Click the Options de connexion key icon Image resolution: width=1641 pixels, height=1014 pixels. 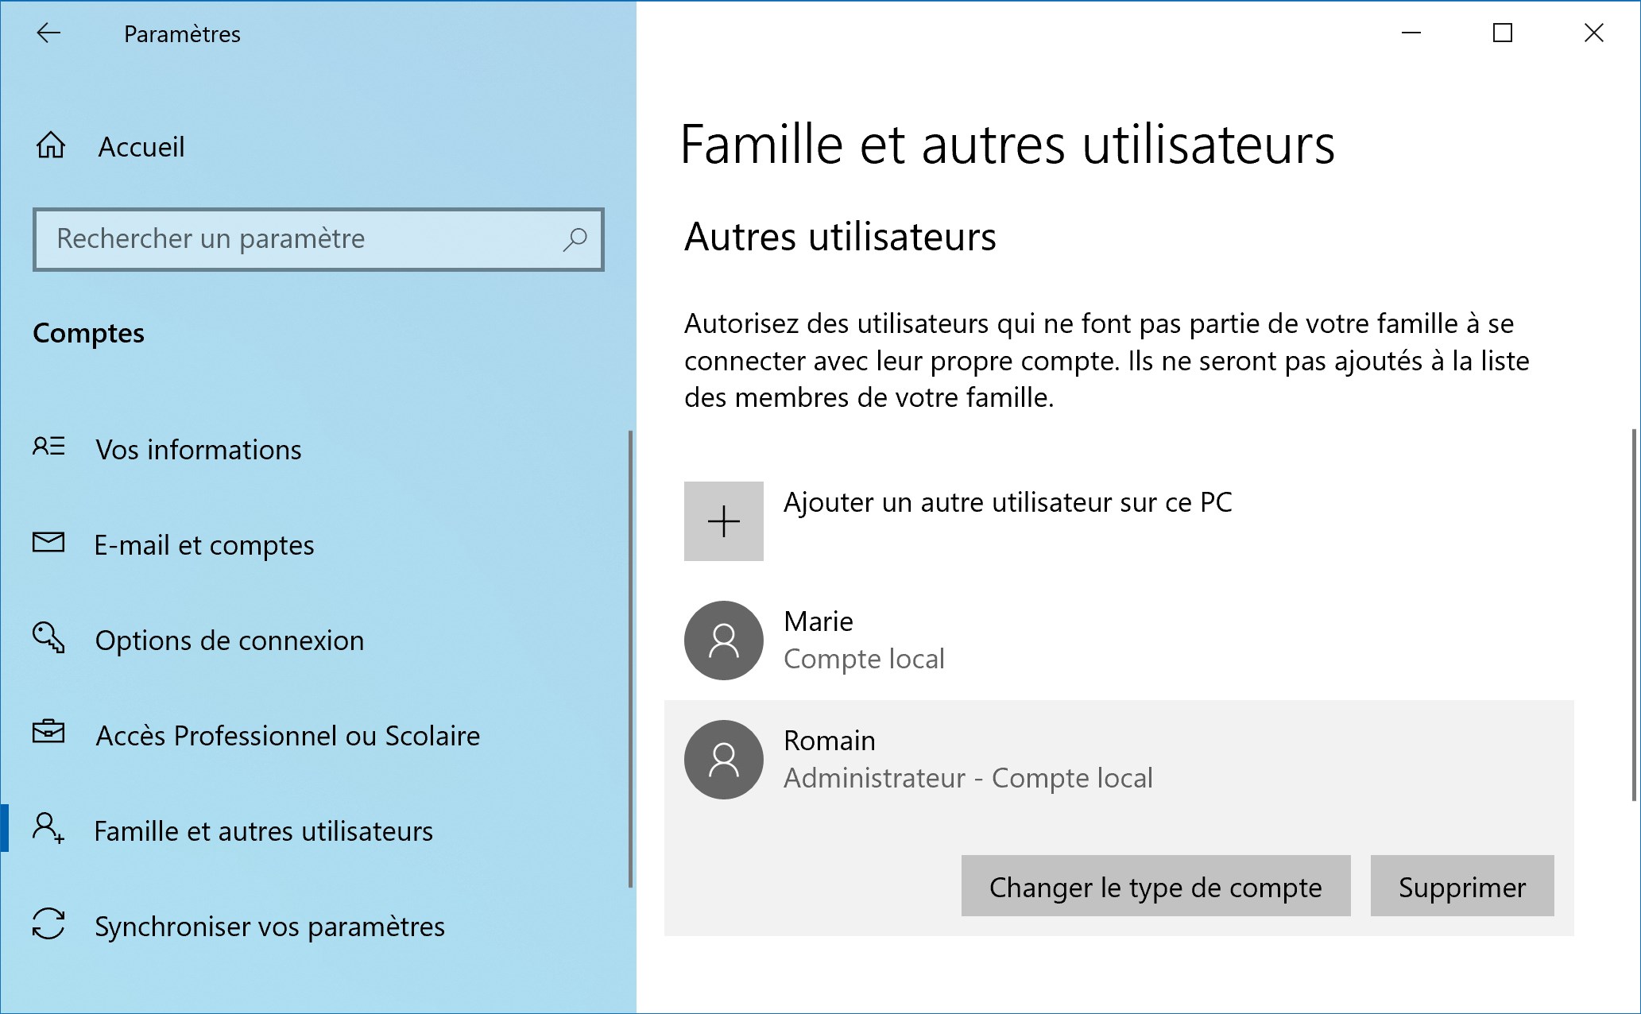48,637
